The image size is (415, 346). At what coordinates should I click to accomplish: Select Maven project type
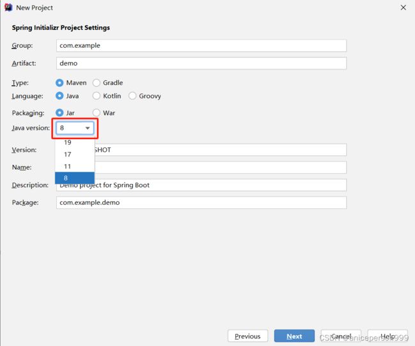[x=59, y=83]
